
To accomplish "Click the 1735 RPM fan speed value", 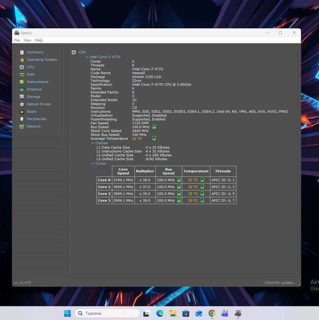I will pos(140,123).
